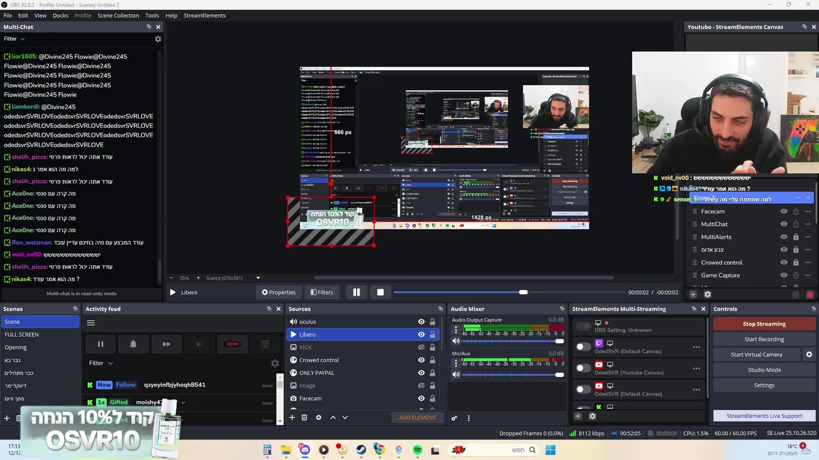This screenshot has width=819, height=460.
Task: Add a new scene with plus icon
Action: (7, 418)
